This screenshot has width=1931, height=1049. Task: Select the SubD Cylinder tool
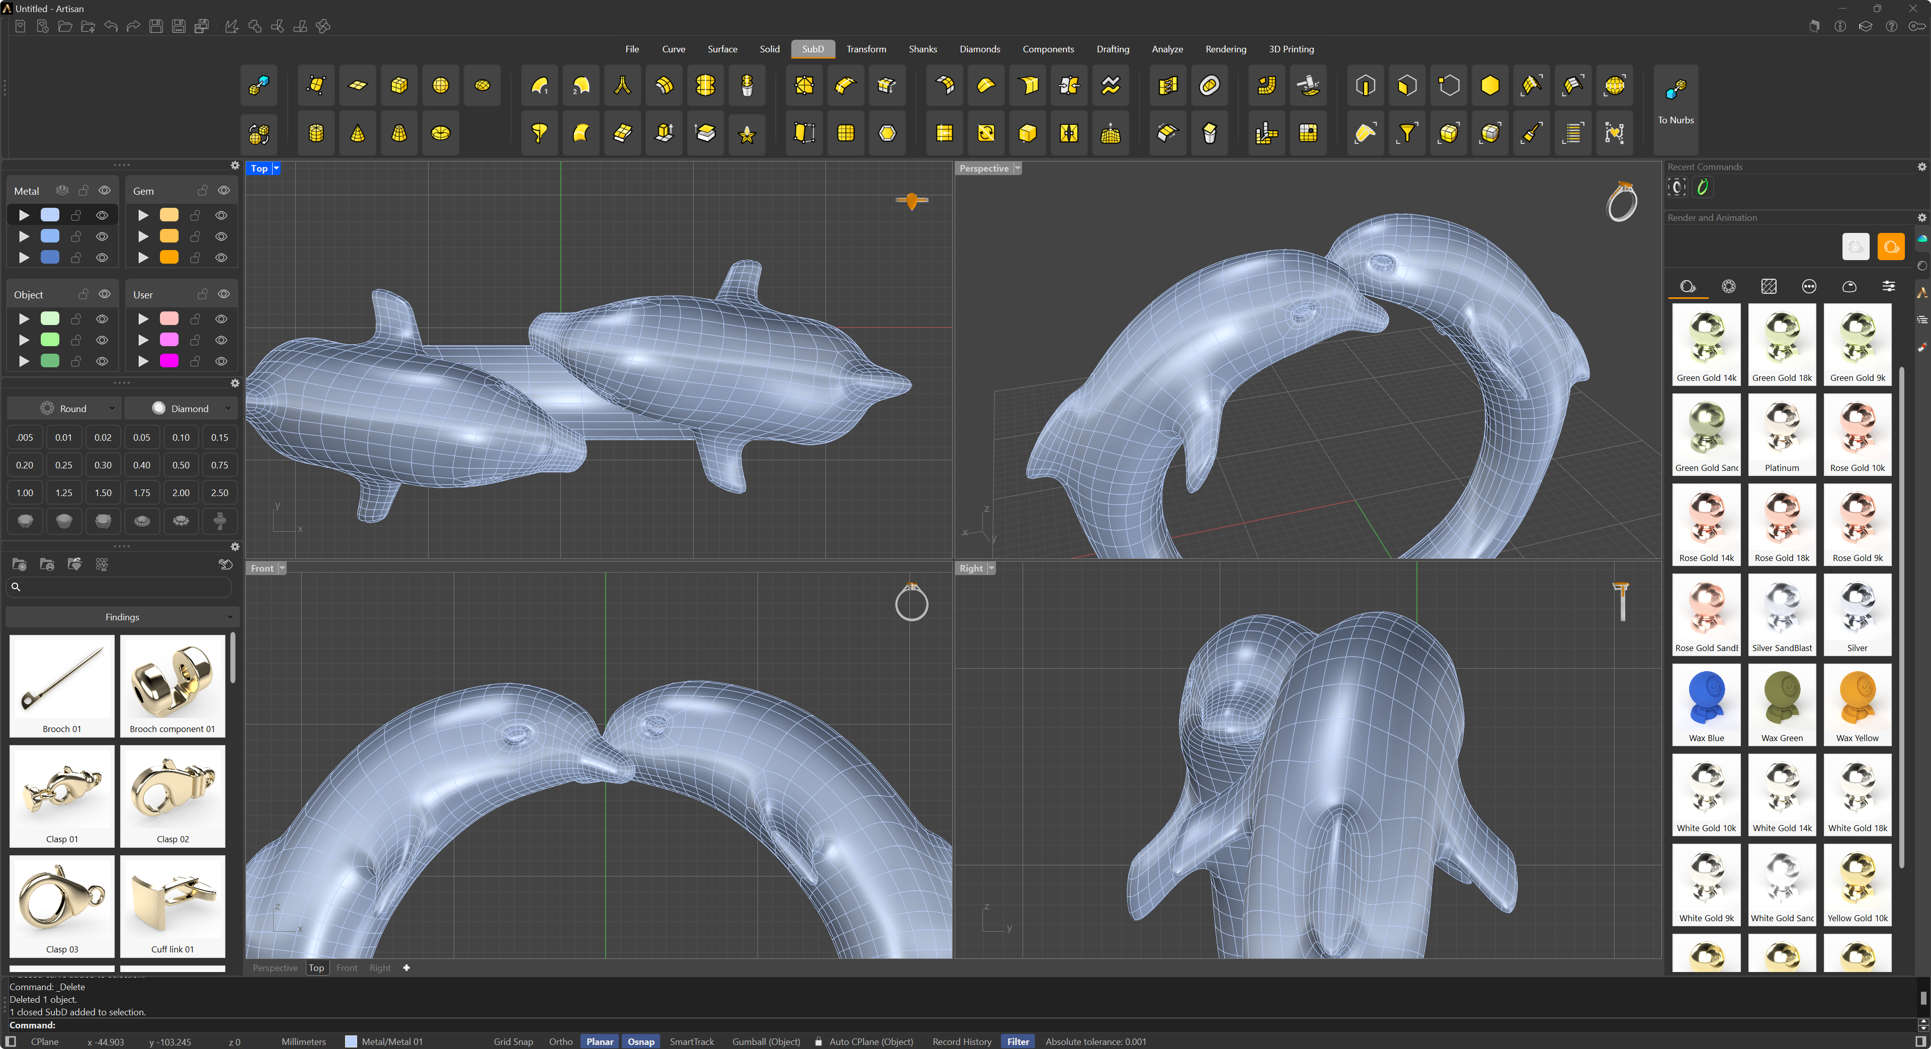316,133
